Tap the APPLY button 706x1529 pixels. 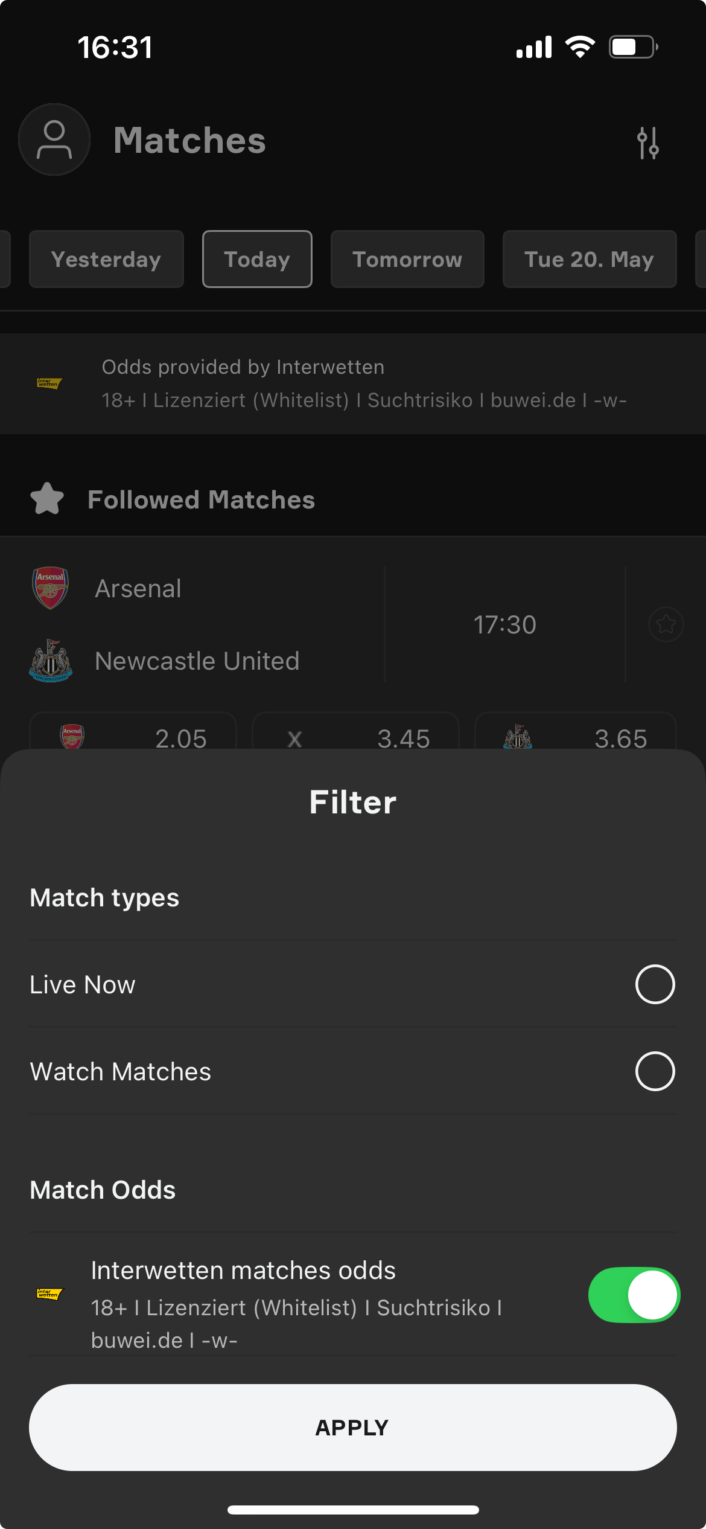353,1428
